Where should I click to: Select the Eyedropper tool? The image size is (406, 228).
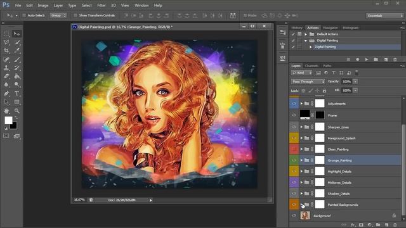tap(16, 51)
